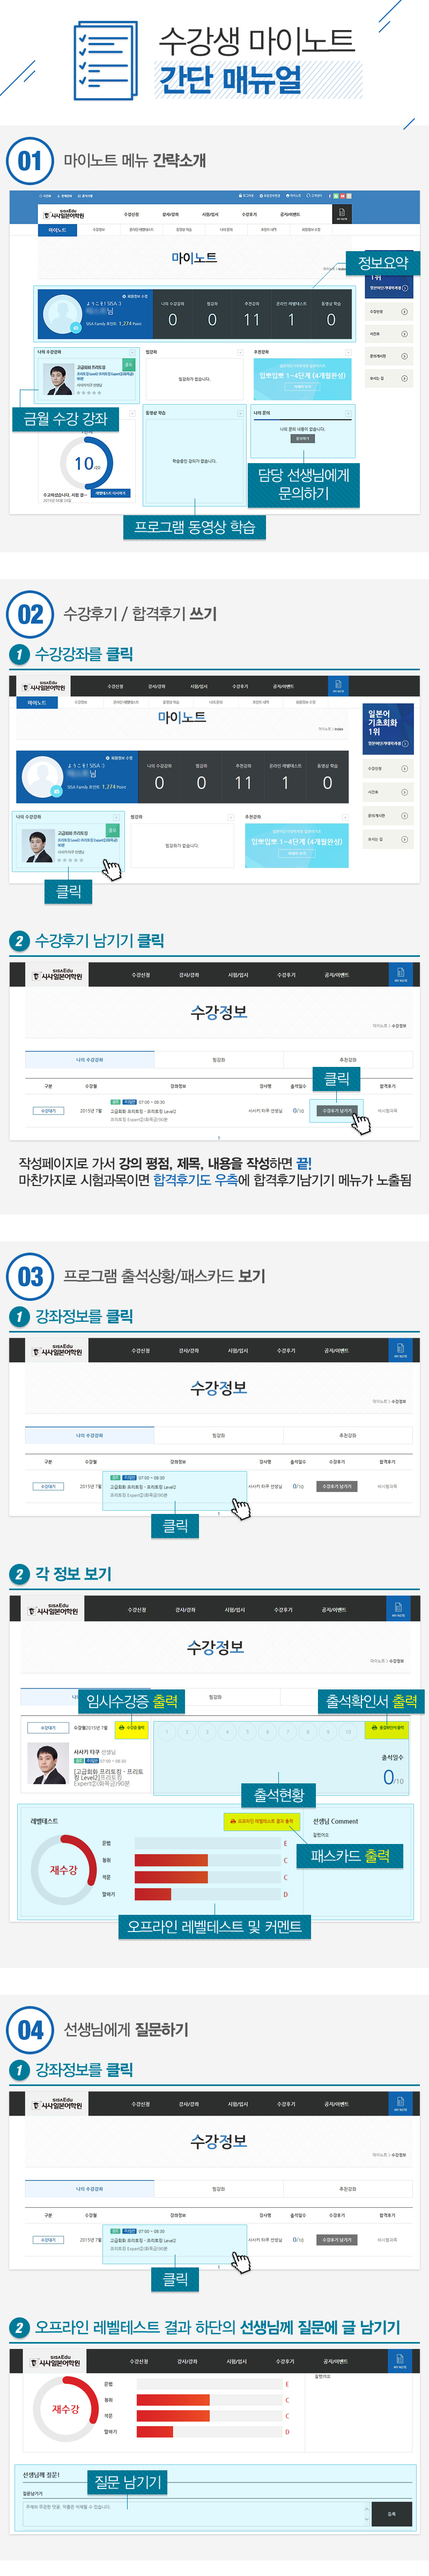The image size is (429, 2576).
Task: Click the circled 03 section number badge
Action: (x=30, y=1276)
